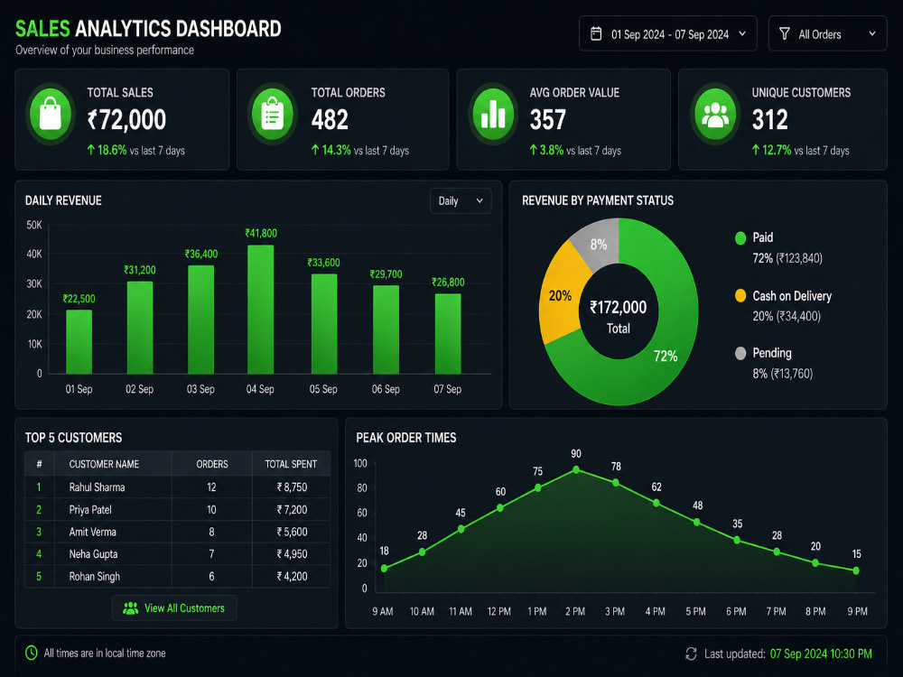Click the Orders column header

212,464
